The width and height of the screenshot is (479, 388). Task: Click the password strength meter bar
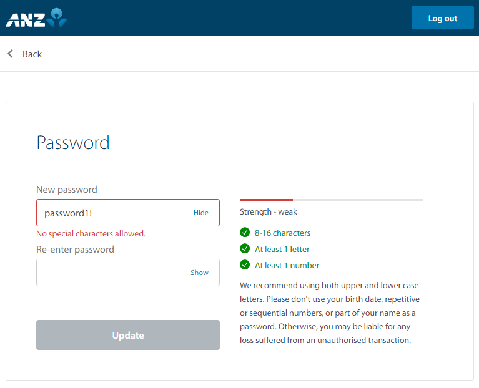[x=331, y=200]
